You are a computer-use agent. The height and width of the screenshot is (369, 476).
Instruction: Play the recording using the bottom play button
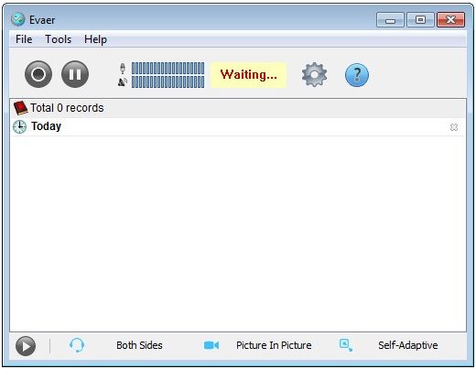click(26, 346)
